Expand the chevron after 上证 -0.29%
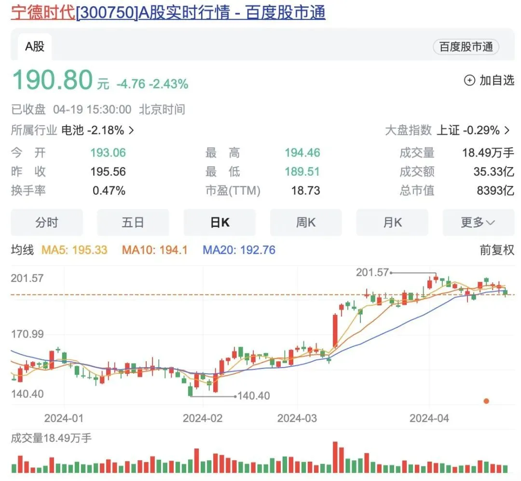Screen dimensions: 521x481 click(507, 130)
